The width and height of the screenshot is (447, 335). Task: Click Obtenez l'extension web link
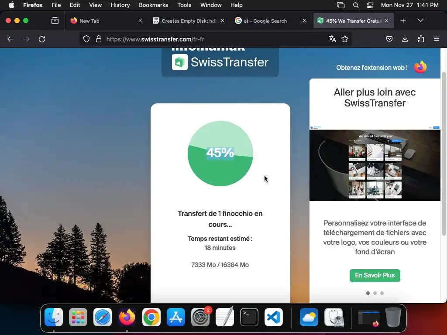(372, 68)
